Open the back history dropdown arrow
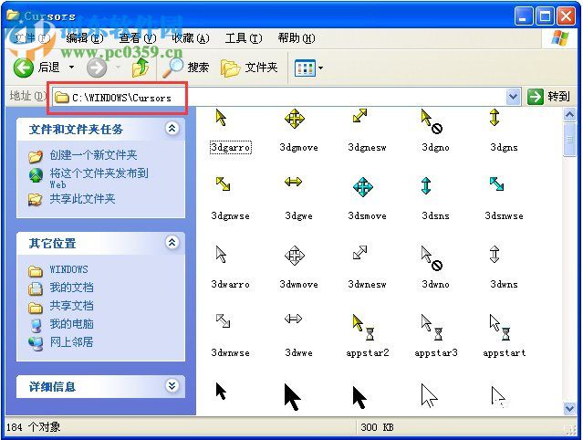 (x=71, y=68)
